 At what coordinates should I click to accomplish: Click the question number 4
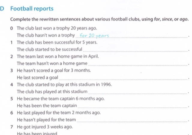[12, 85]
